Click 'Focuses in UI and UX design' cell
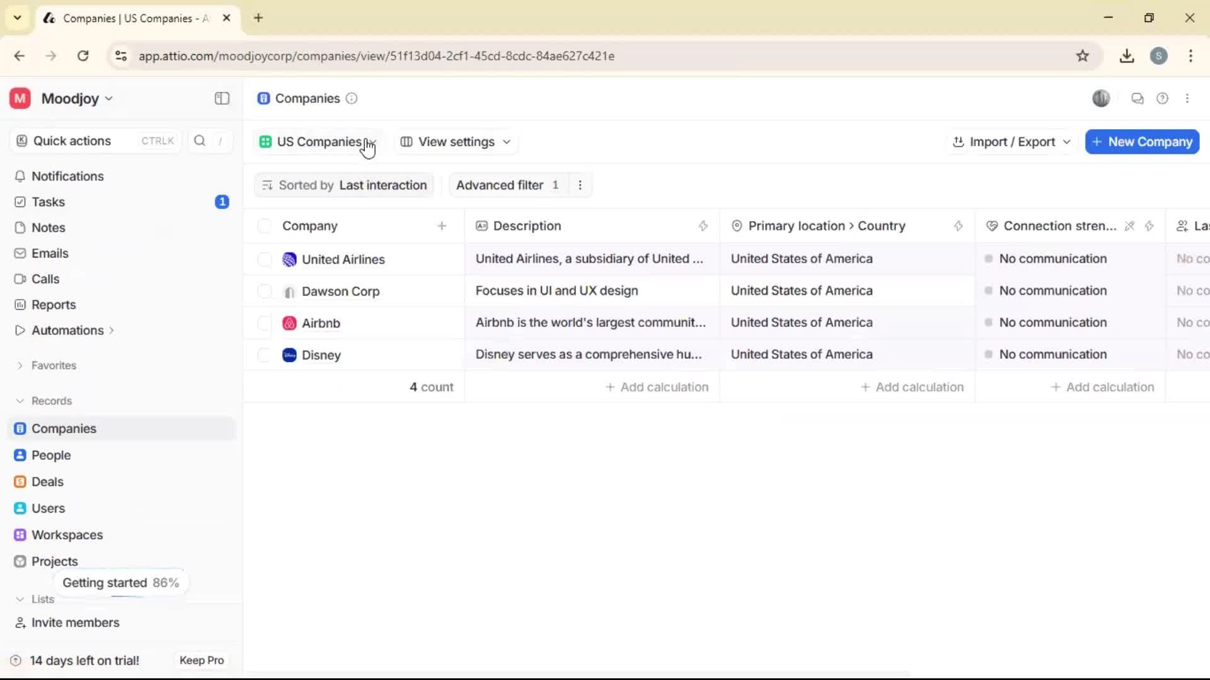Viewport: 1210px width, 680px height. coord(592,291)
